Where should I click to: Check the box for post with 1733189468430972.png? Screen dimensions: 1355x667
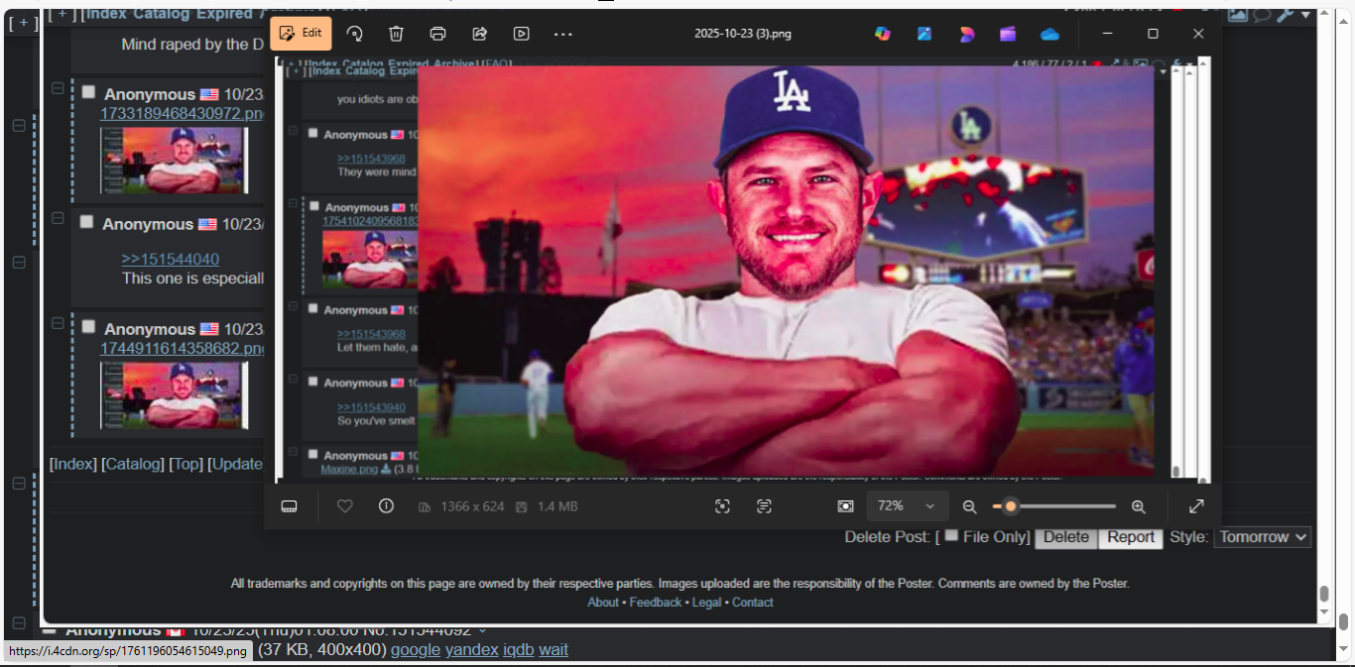[88, 92]
